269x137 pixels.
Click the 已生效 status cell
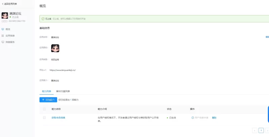pyautogui.click(x=171, y=118)
